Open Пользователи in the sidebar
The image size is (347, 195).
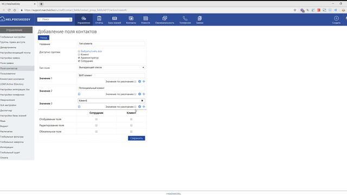click(8, 74)
